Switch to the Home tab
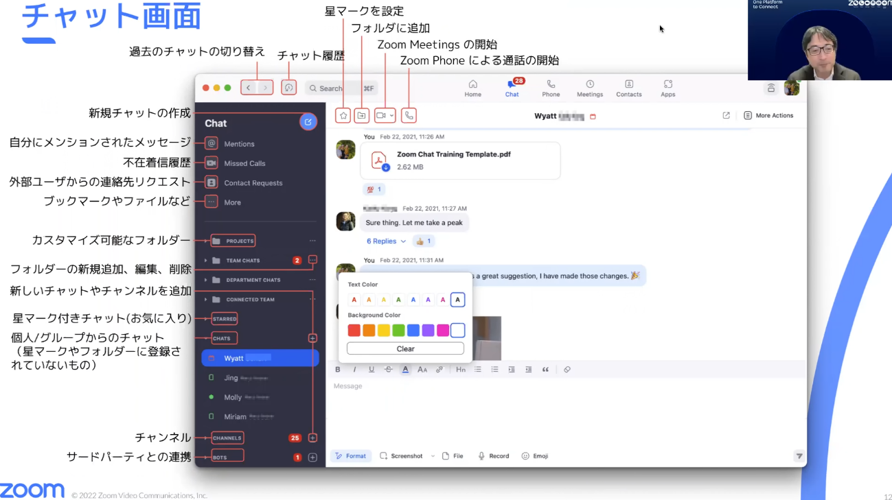 (473, 88)
